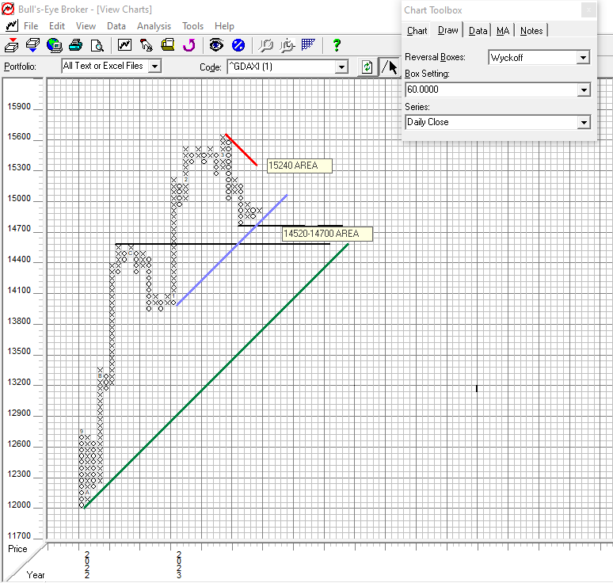This screenshot has height=583, width=613.
Task: Click the 2023 year axis label
Action: 179,565
